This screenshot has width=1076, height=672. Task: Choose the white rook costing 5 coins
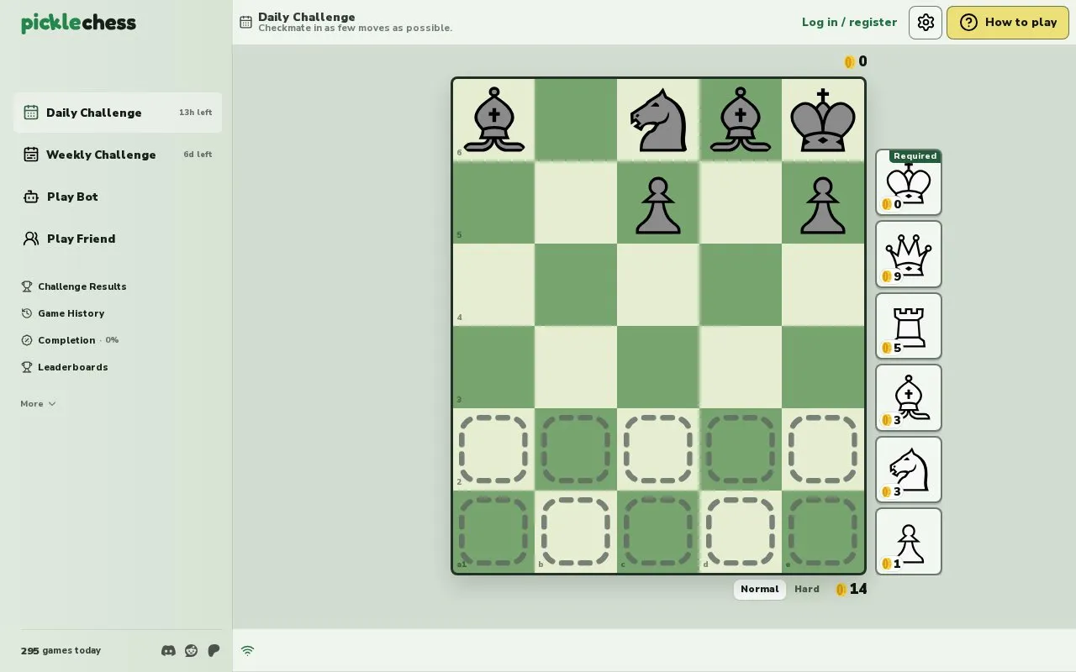click(909, 326)
